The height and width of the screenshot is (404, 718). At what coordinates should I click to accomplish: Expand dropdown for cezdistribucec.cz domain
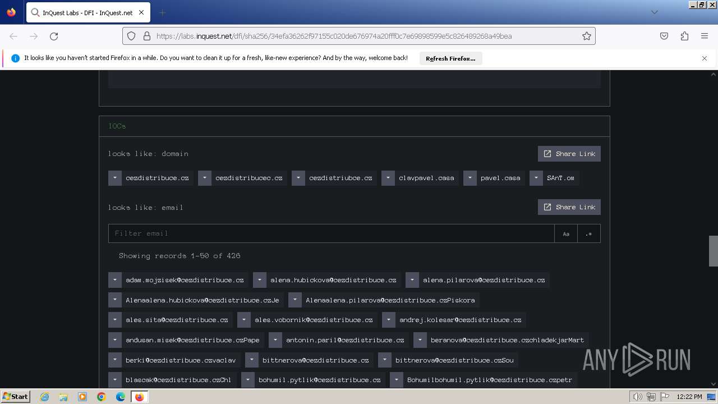point(205,178)
